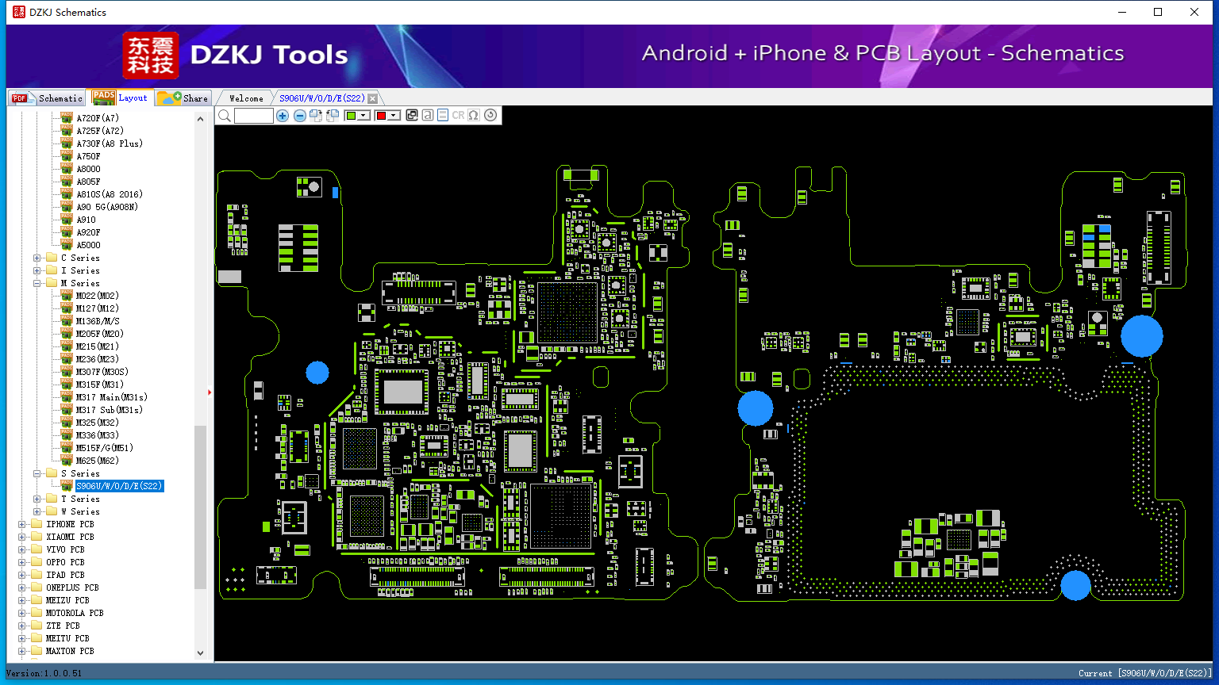Click the zoom out minus icon
This screenshot has width=1219, height=685.
[300, 116]
